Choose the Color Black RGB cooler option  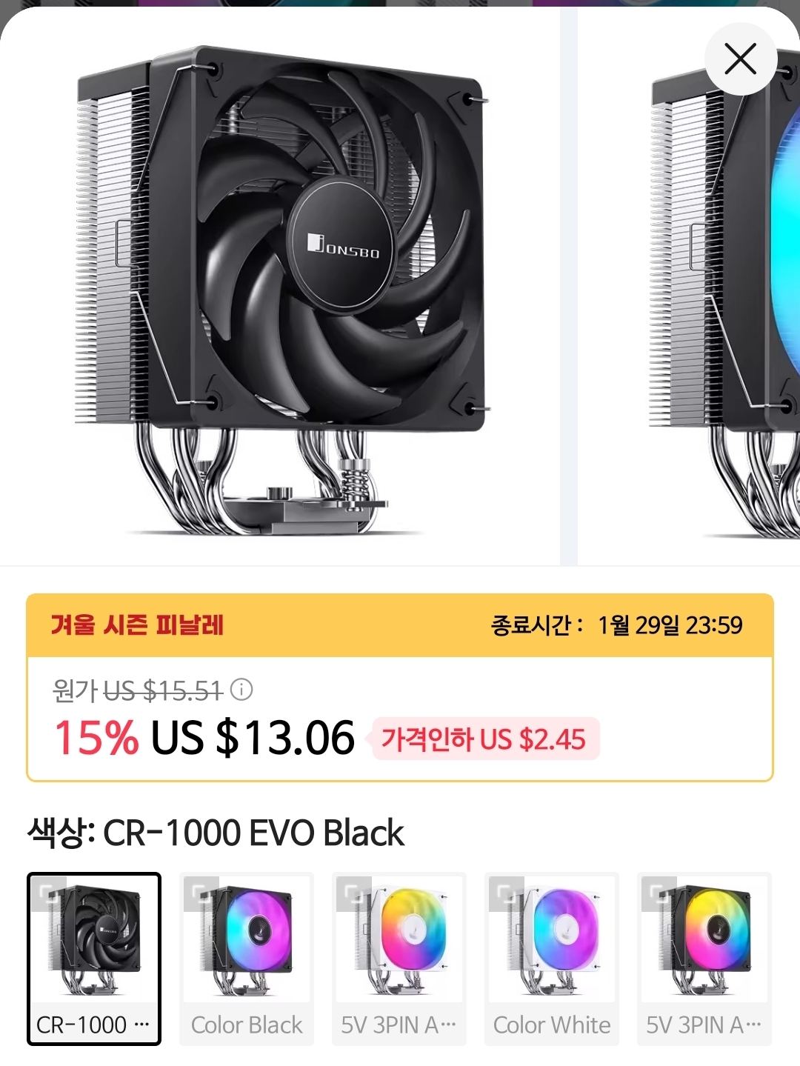[247, 959]
